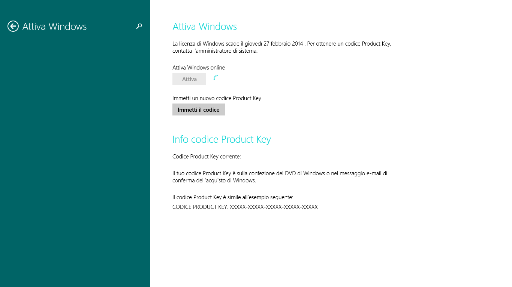Click the Info codice Product Key heading

point(221,139)
